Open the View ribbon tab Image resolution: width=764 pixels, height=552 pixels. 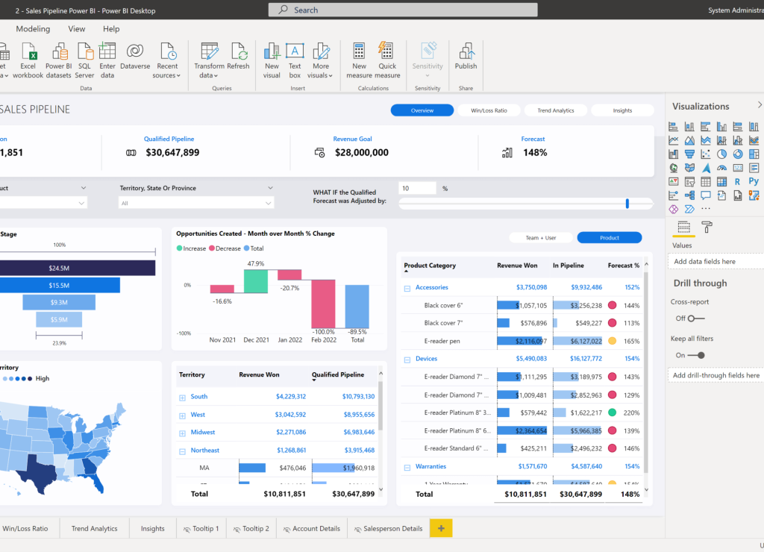[77, 29]
